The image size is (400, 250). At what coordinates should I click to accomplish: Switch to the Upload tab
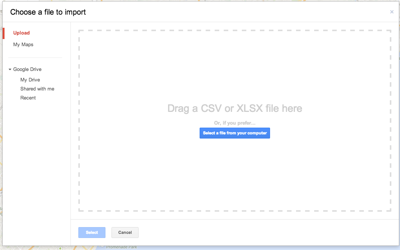[x=21, y=33]
